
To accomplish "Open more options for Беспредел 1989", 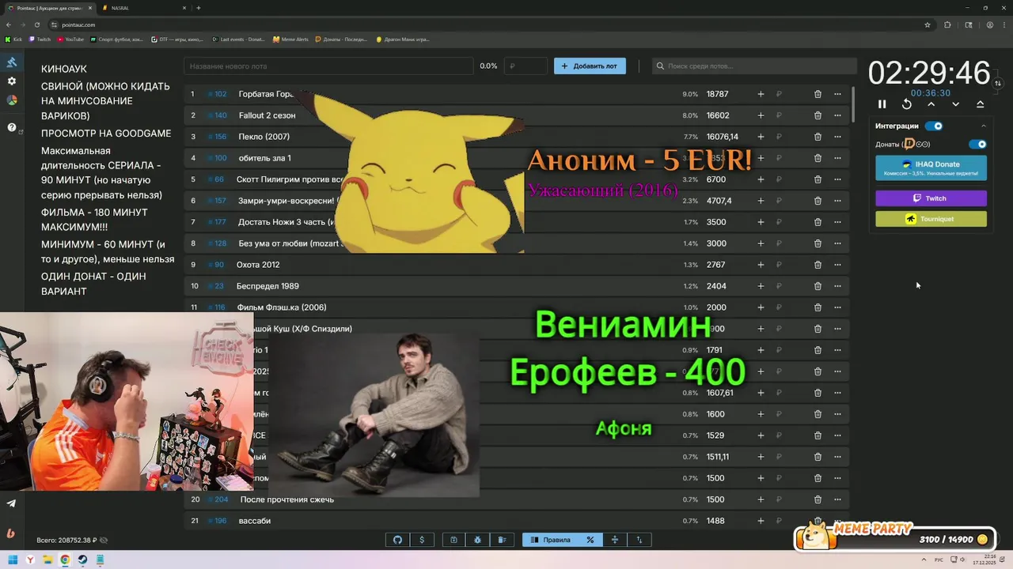I will tap(837, 286).
